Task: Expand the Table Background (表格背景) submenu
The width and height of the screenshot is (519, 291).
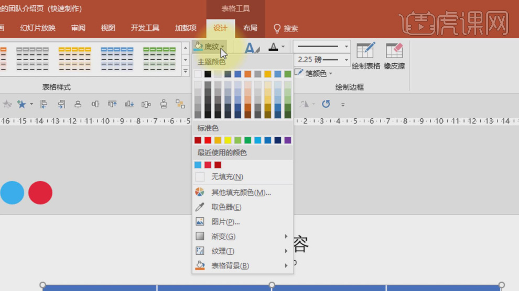Action: click(243, 265)
